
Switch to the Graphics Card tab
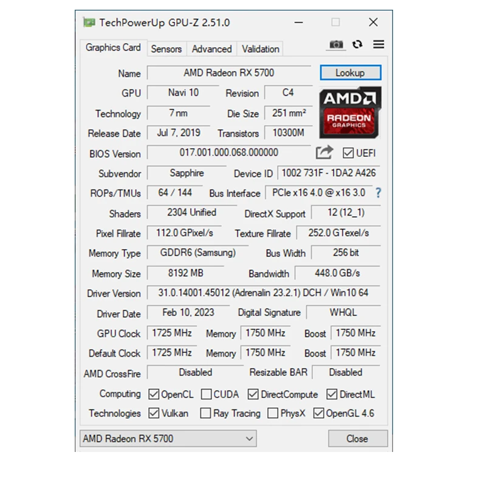[x=113, y=48]
